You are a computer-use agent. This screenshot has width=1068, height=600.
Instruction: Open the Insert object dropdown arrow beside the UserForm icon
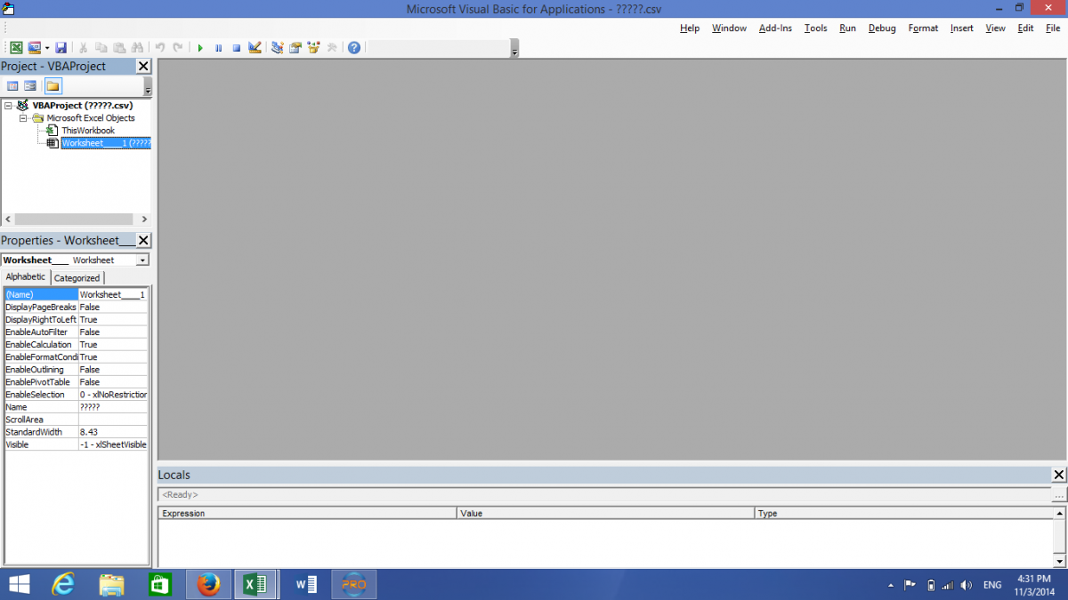point(46,47)
